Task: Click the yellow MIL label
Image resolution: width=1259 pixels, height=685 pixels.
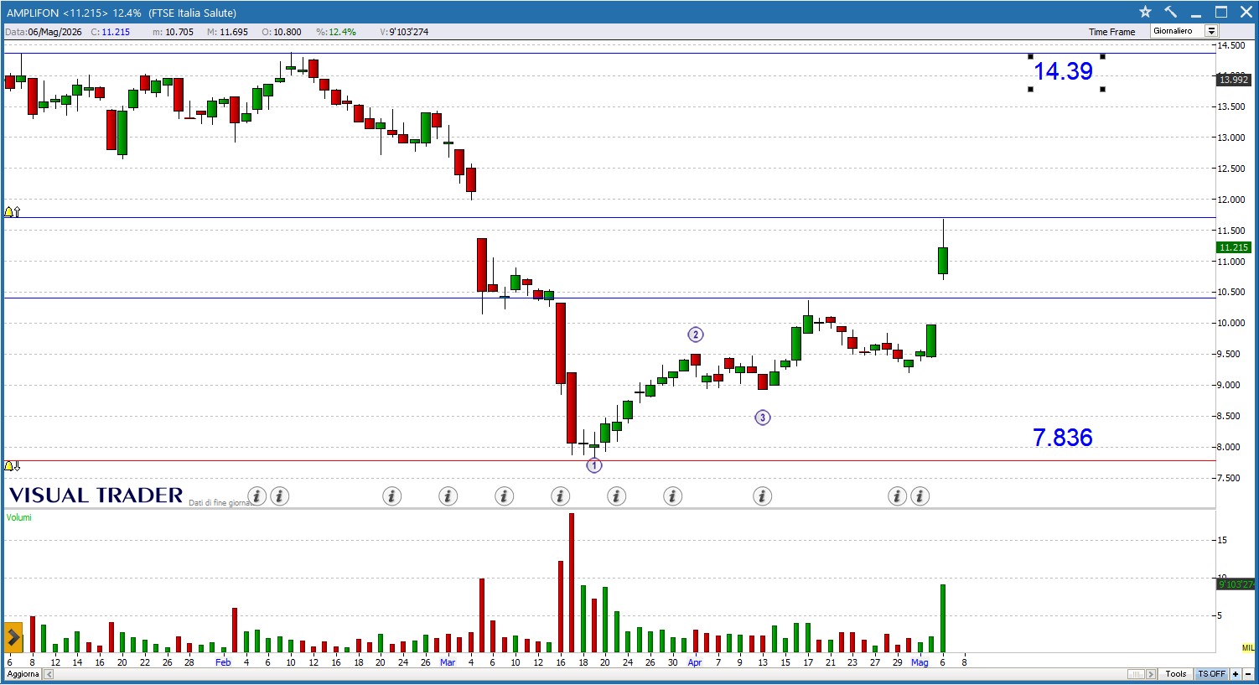Action: (x=1248, y=648)
